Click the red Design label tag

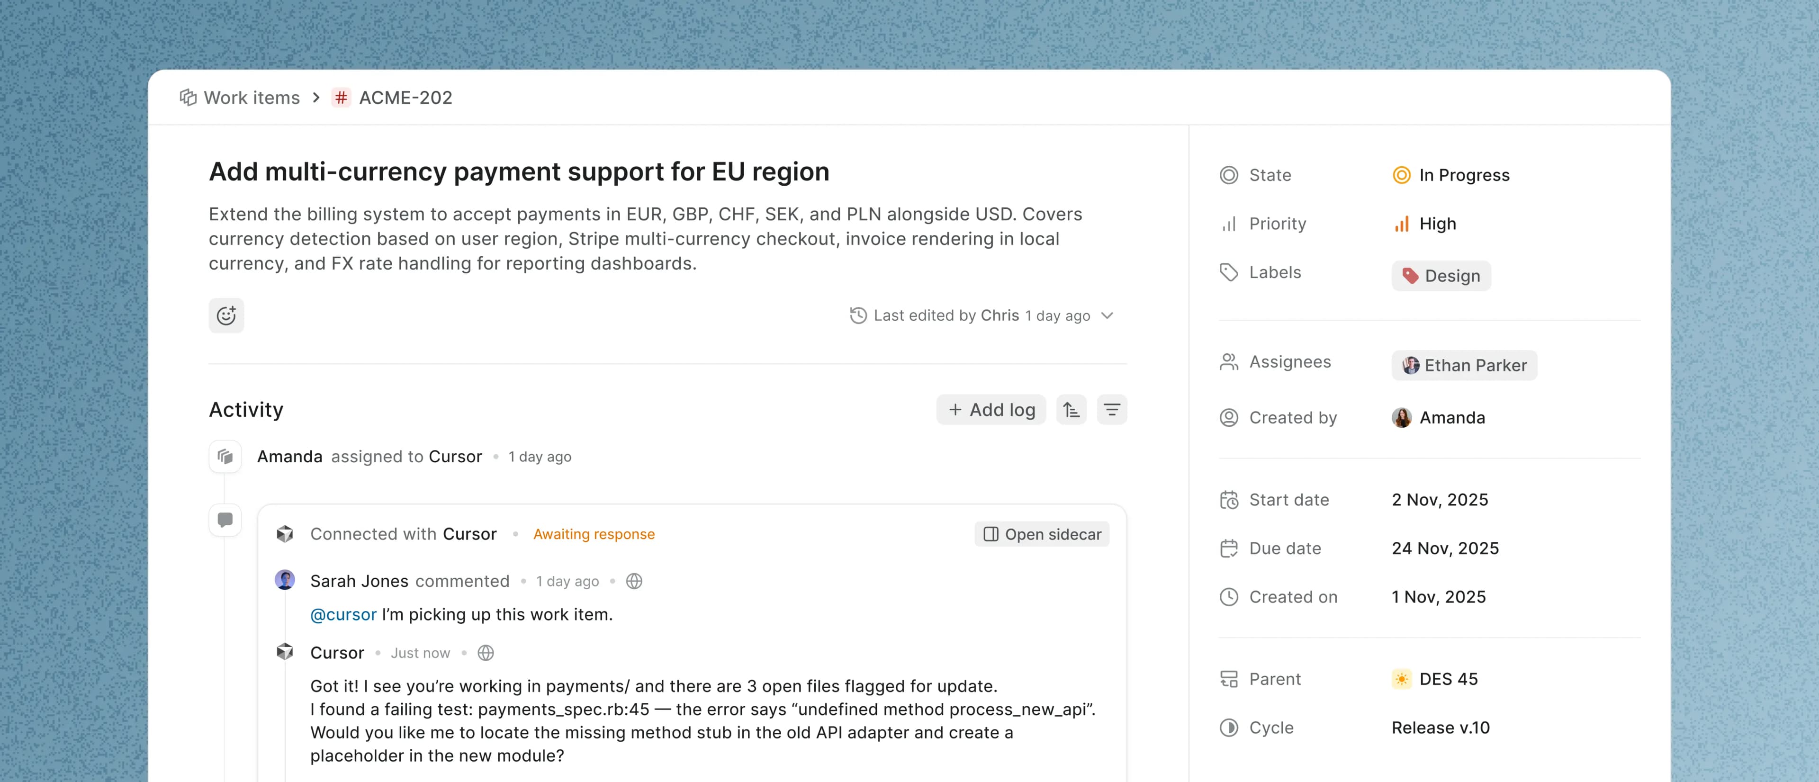pyautogui.click(x=1441, y=276)
